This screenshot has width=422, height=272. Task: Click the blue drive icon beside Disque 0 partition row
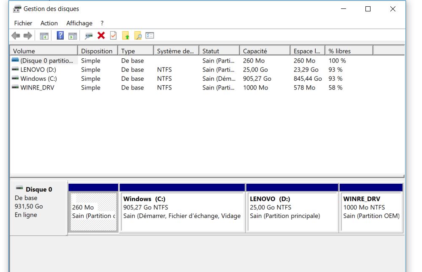15,60
